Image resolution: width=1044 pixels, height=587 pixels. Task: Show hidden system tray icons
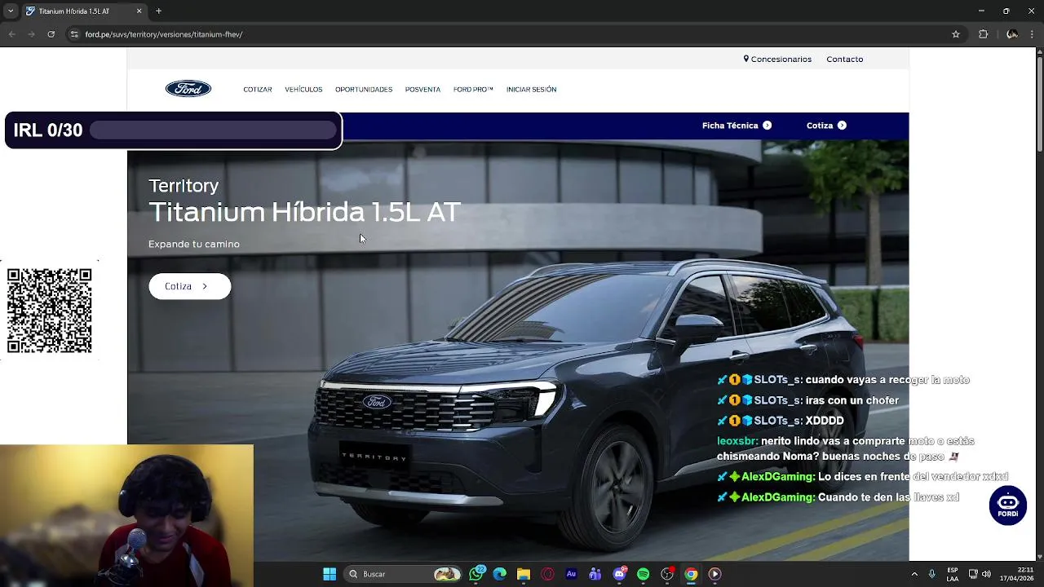point(913,574)
